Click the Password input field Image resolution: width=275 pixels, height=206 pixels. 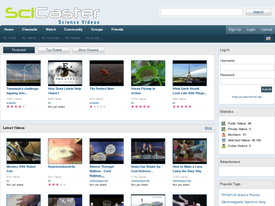click(247, 82)
